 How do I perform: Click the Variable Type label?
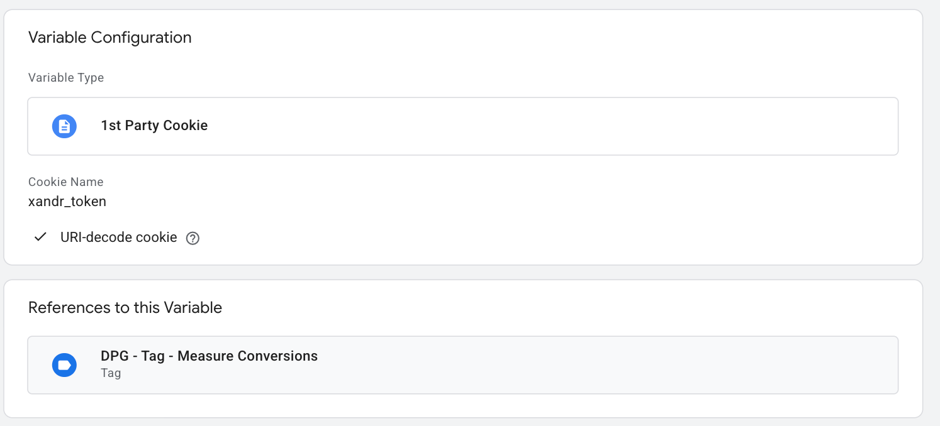pyautogui.click(x=66, y=78)
